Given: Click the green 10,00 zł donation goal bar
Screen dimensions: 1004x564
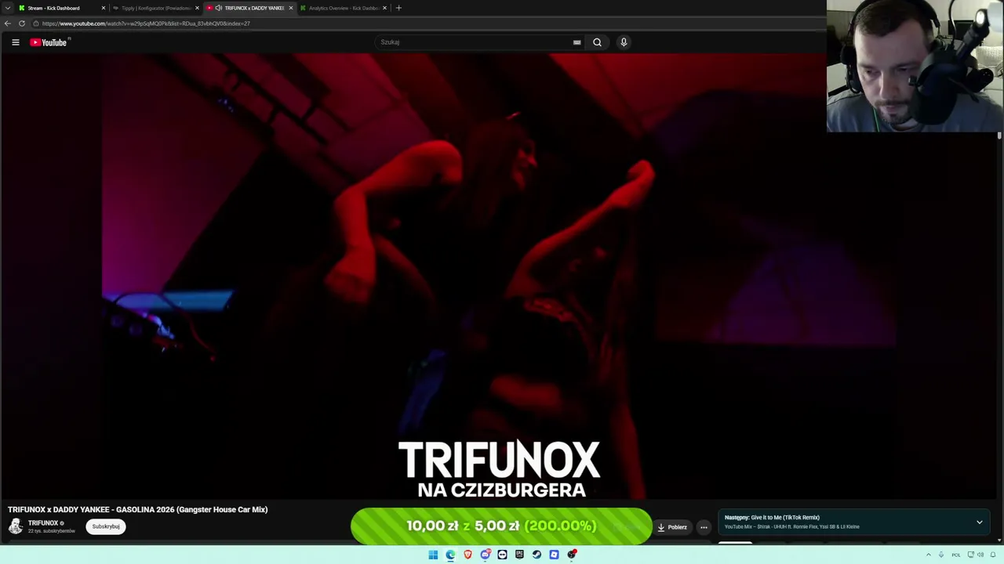Looking at the screenshot, I should coord(501,526).
